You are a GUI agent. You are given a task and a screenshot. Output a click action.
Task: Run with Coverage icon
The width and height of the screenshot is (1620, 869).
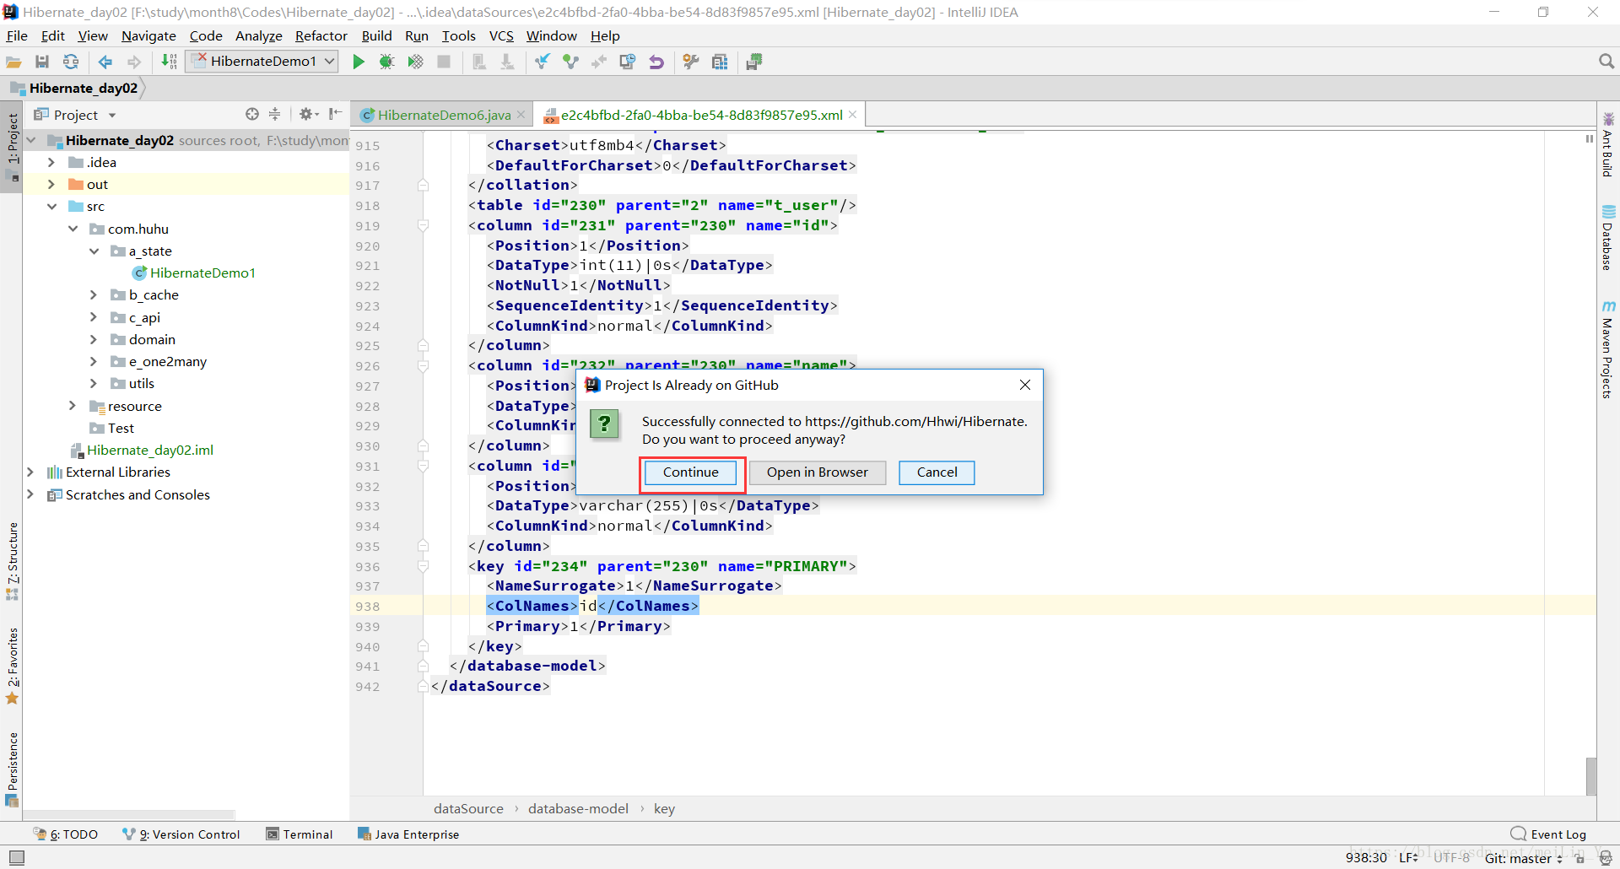point(415,62)
